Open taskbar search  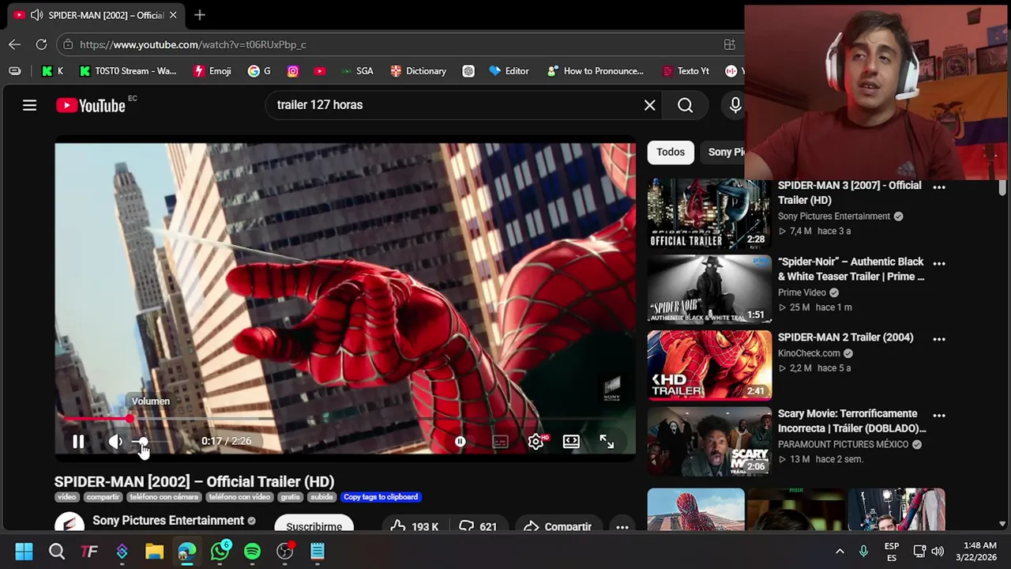[57, 551]
